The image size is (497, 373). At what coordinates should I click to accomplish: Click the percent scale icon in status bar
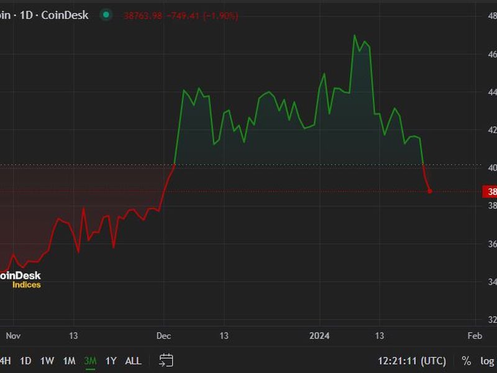[466, 361]
